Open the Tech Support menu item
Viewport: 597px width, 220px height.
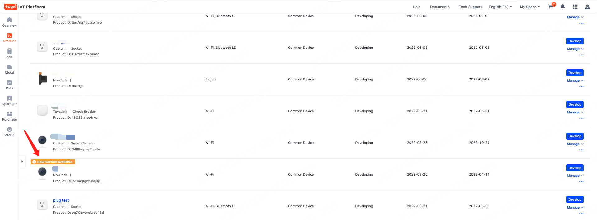click(470, 7)
